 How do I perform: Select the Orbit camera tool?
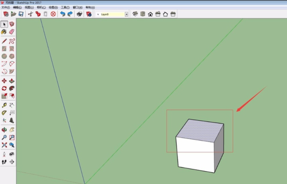pos(4,130)
